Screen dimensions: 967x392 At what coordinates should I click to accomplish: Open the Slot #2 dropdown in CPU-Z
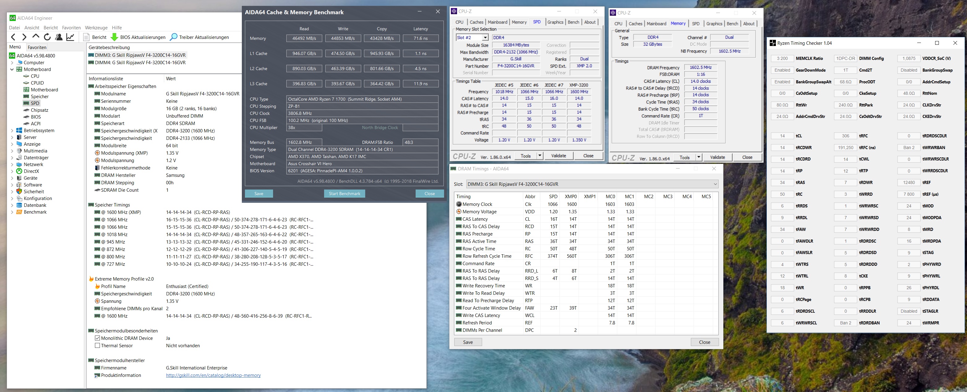(x=485, y=37)
